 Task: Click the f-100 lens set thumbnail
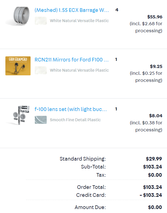click(x=18, y=115)
